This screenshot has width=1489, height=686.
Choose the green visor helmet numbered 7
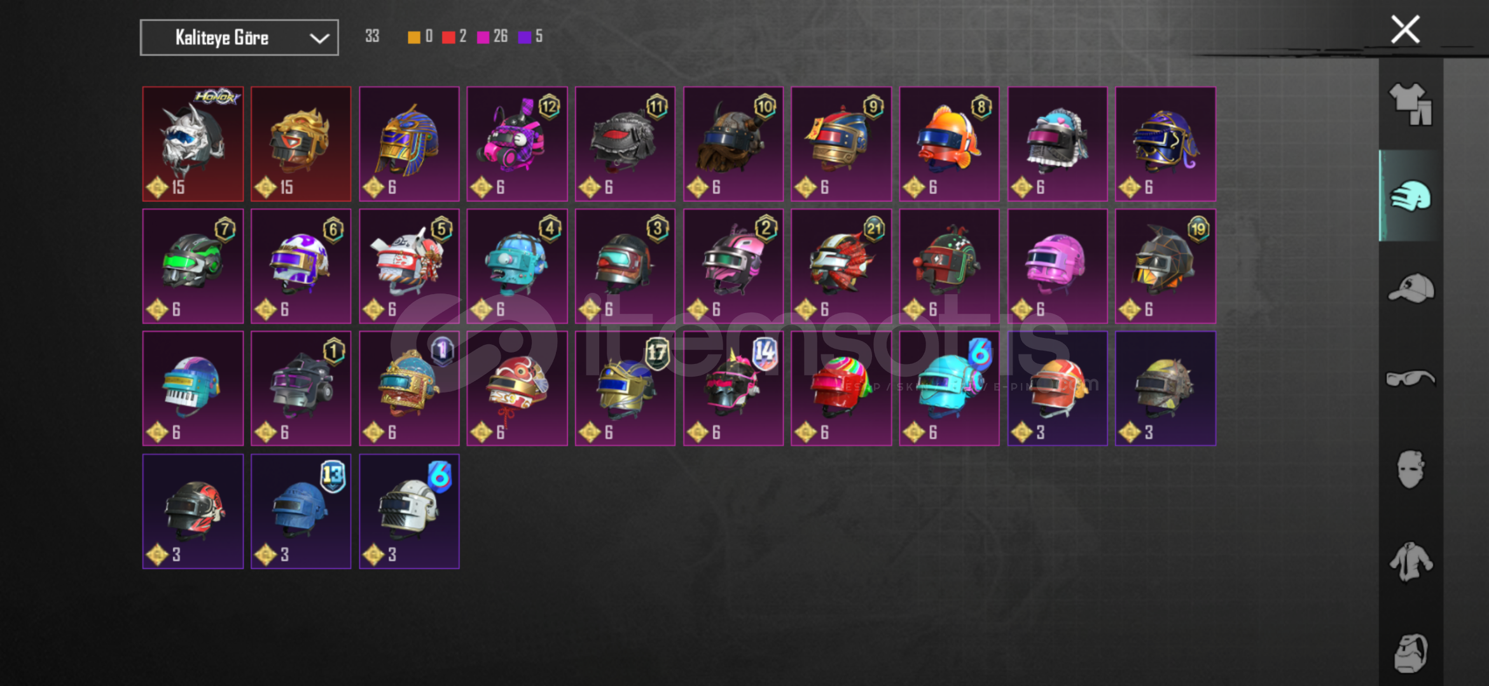pos(193,266)
